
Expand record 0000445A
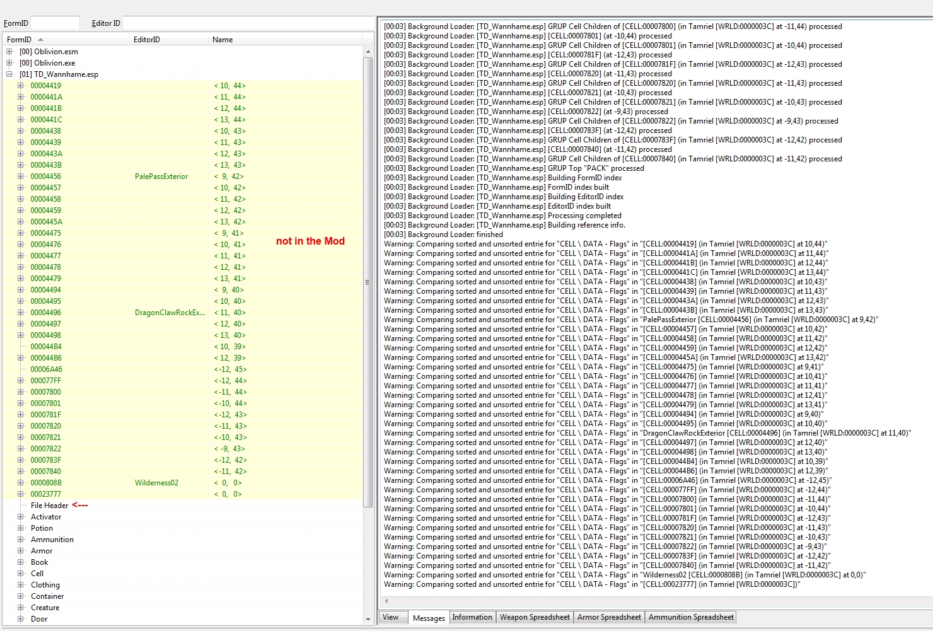[21, 222]
